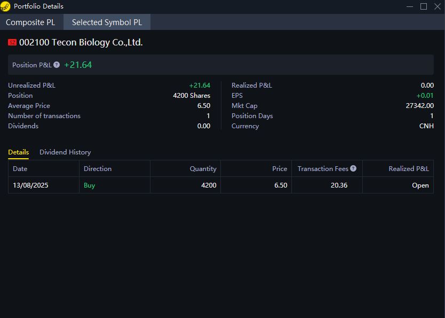Image resolution: width=445 pixels, height=318 pixels.
Task: Click the Transaction Fees column header text
Action: point(323,168)
